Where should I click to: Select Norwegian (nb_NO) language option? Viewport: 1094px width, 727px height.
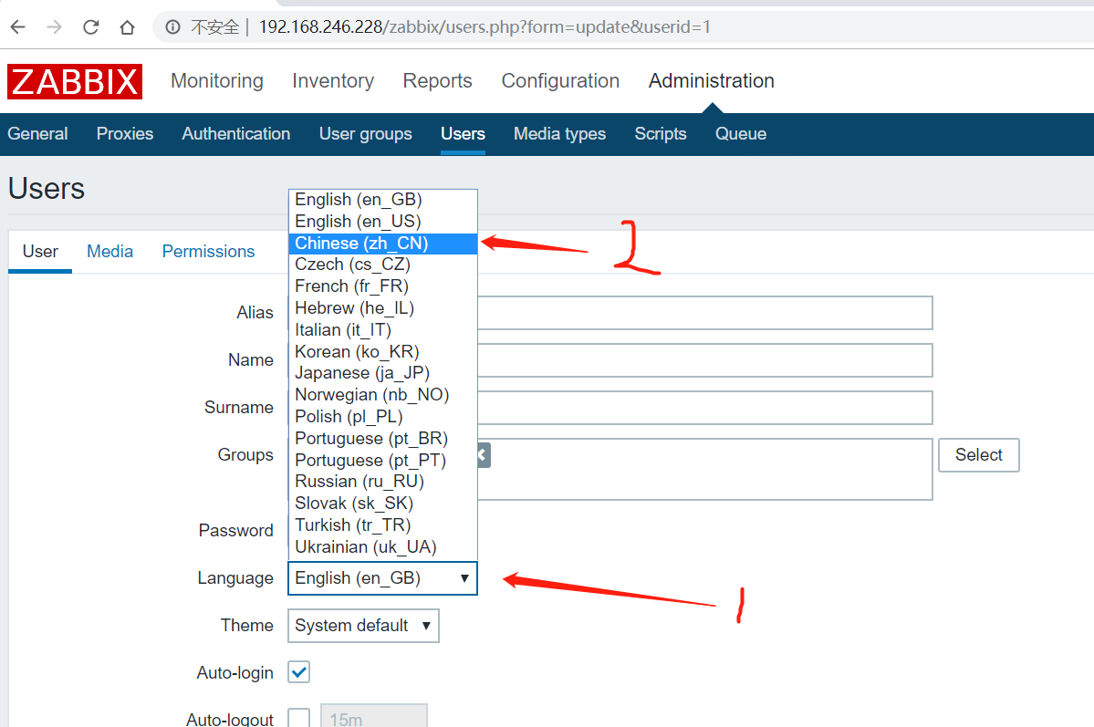[383, 395]
